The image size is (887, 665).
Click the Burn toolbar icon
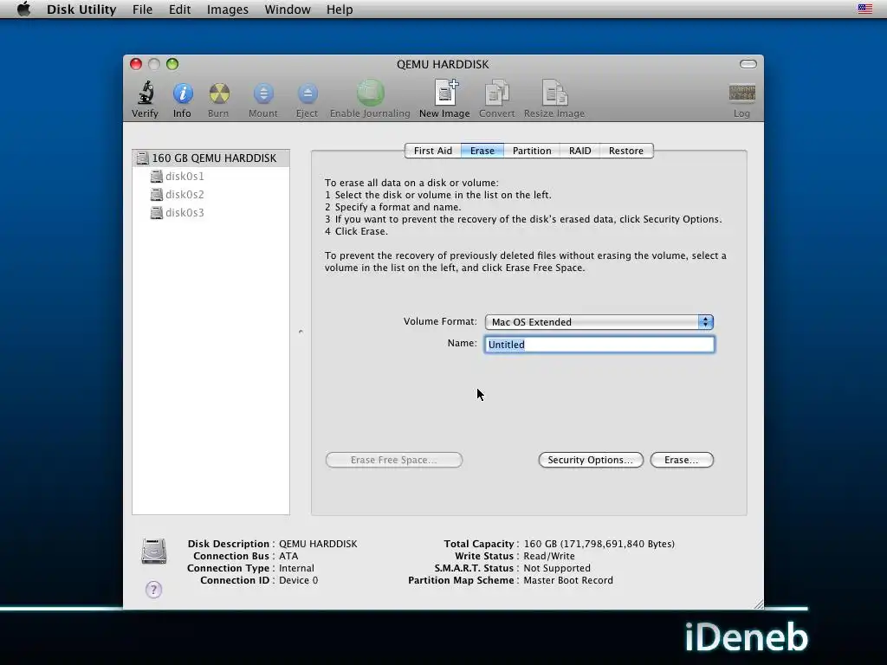(x=219, y=94)
